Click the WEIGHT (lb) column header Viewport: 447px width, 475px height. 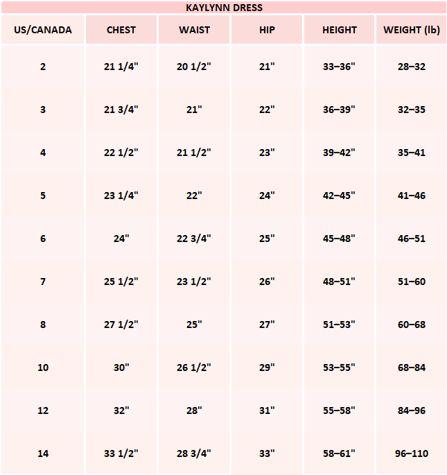pos(412,30)
